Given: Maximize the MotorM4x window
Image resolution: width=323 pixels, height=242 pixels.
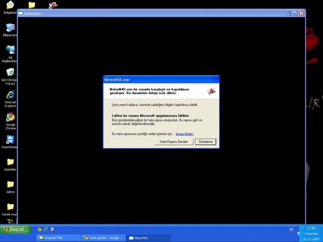Looking at the screenshot, I should click(295, 14).
